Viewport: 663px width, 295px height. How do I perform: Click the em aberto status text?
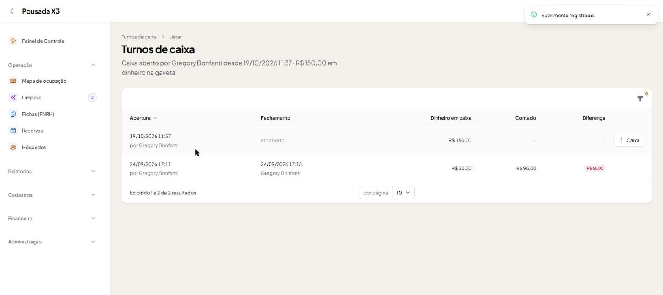tap(273, 140)
